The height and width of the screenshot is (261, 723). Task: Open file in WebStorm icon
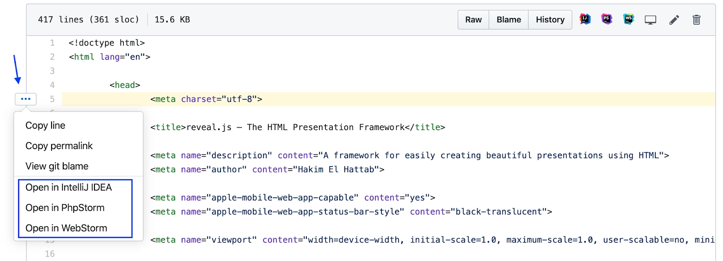coord(629,19)
